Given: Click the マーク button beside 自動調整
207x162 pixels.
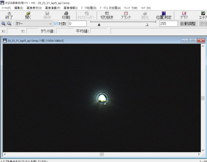Looking at the screenshot, I should [203, 24].
